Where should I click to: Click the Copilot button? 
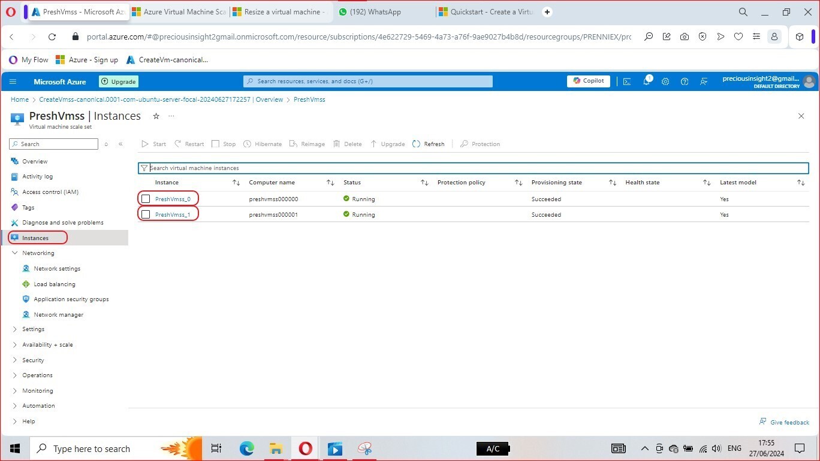(x=589, y=81)
